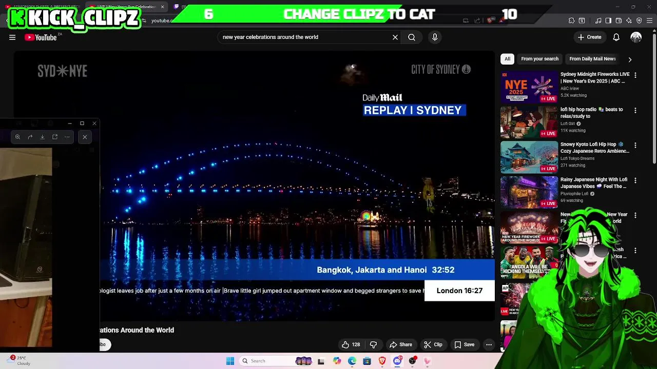657x369 pixels.
Task: Open Copilot from the taskbar
Action: 337,361
